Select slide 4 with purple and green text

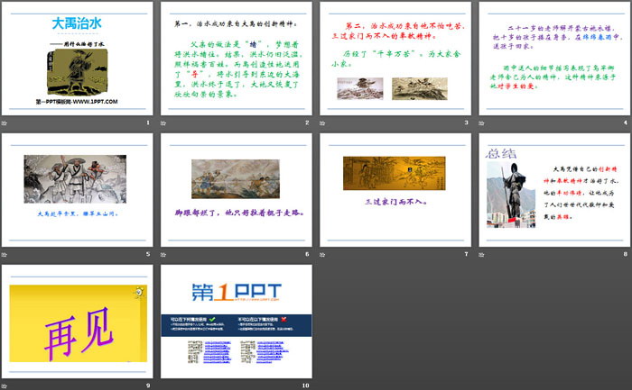[554, 59]
